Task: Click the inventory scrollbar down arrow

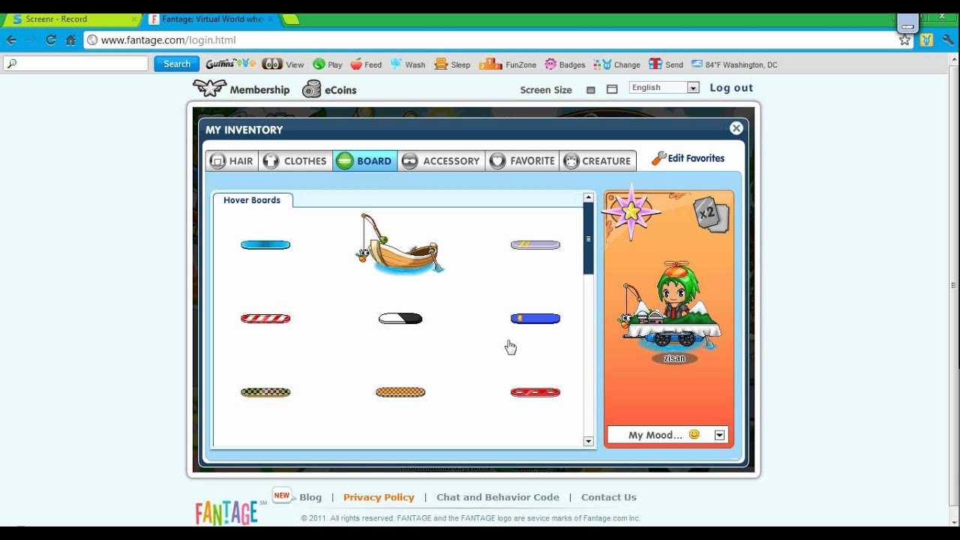Action: click(x=589, y=442)
